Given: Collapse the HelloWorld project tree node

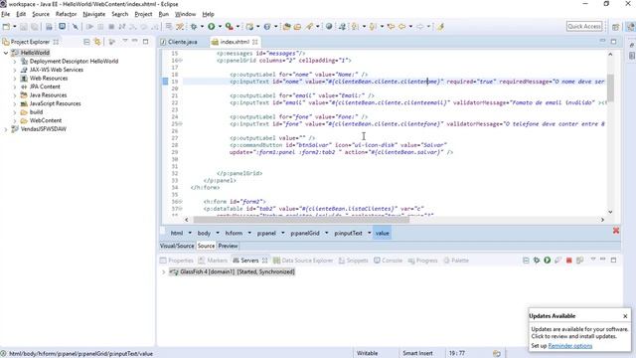Looking at the screenshot, I should [6, 53].
